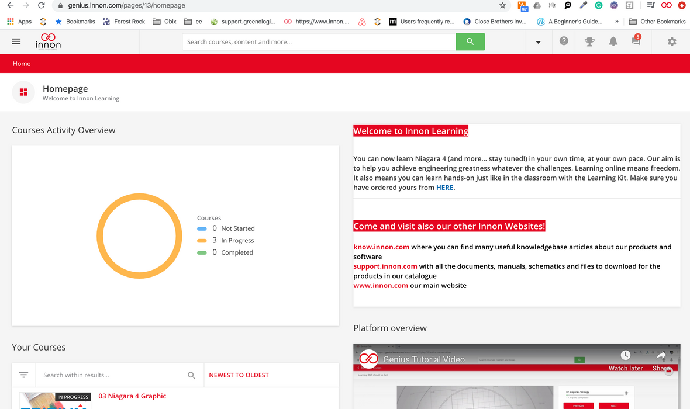The width and height of the screenshot is (690, 409).
Task: Click the Innon logo
Action: (48, 42)
